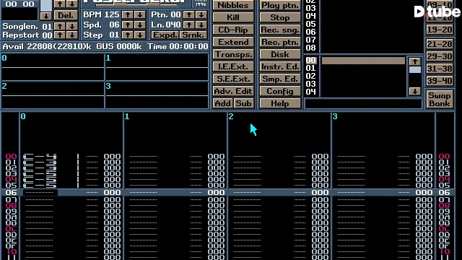Select instrument slot 00 name field
462x260 pixels.
point(363,61)
